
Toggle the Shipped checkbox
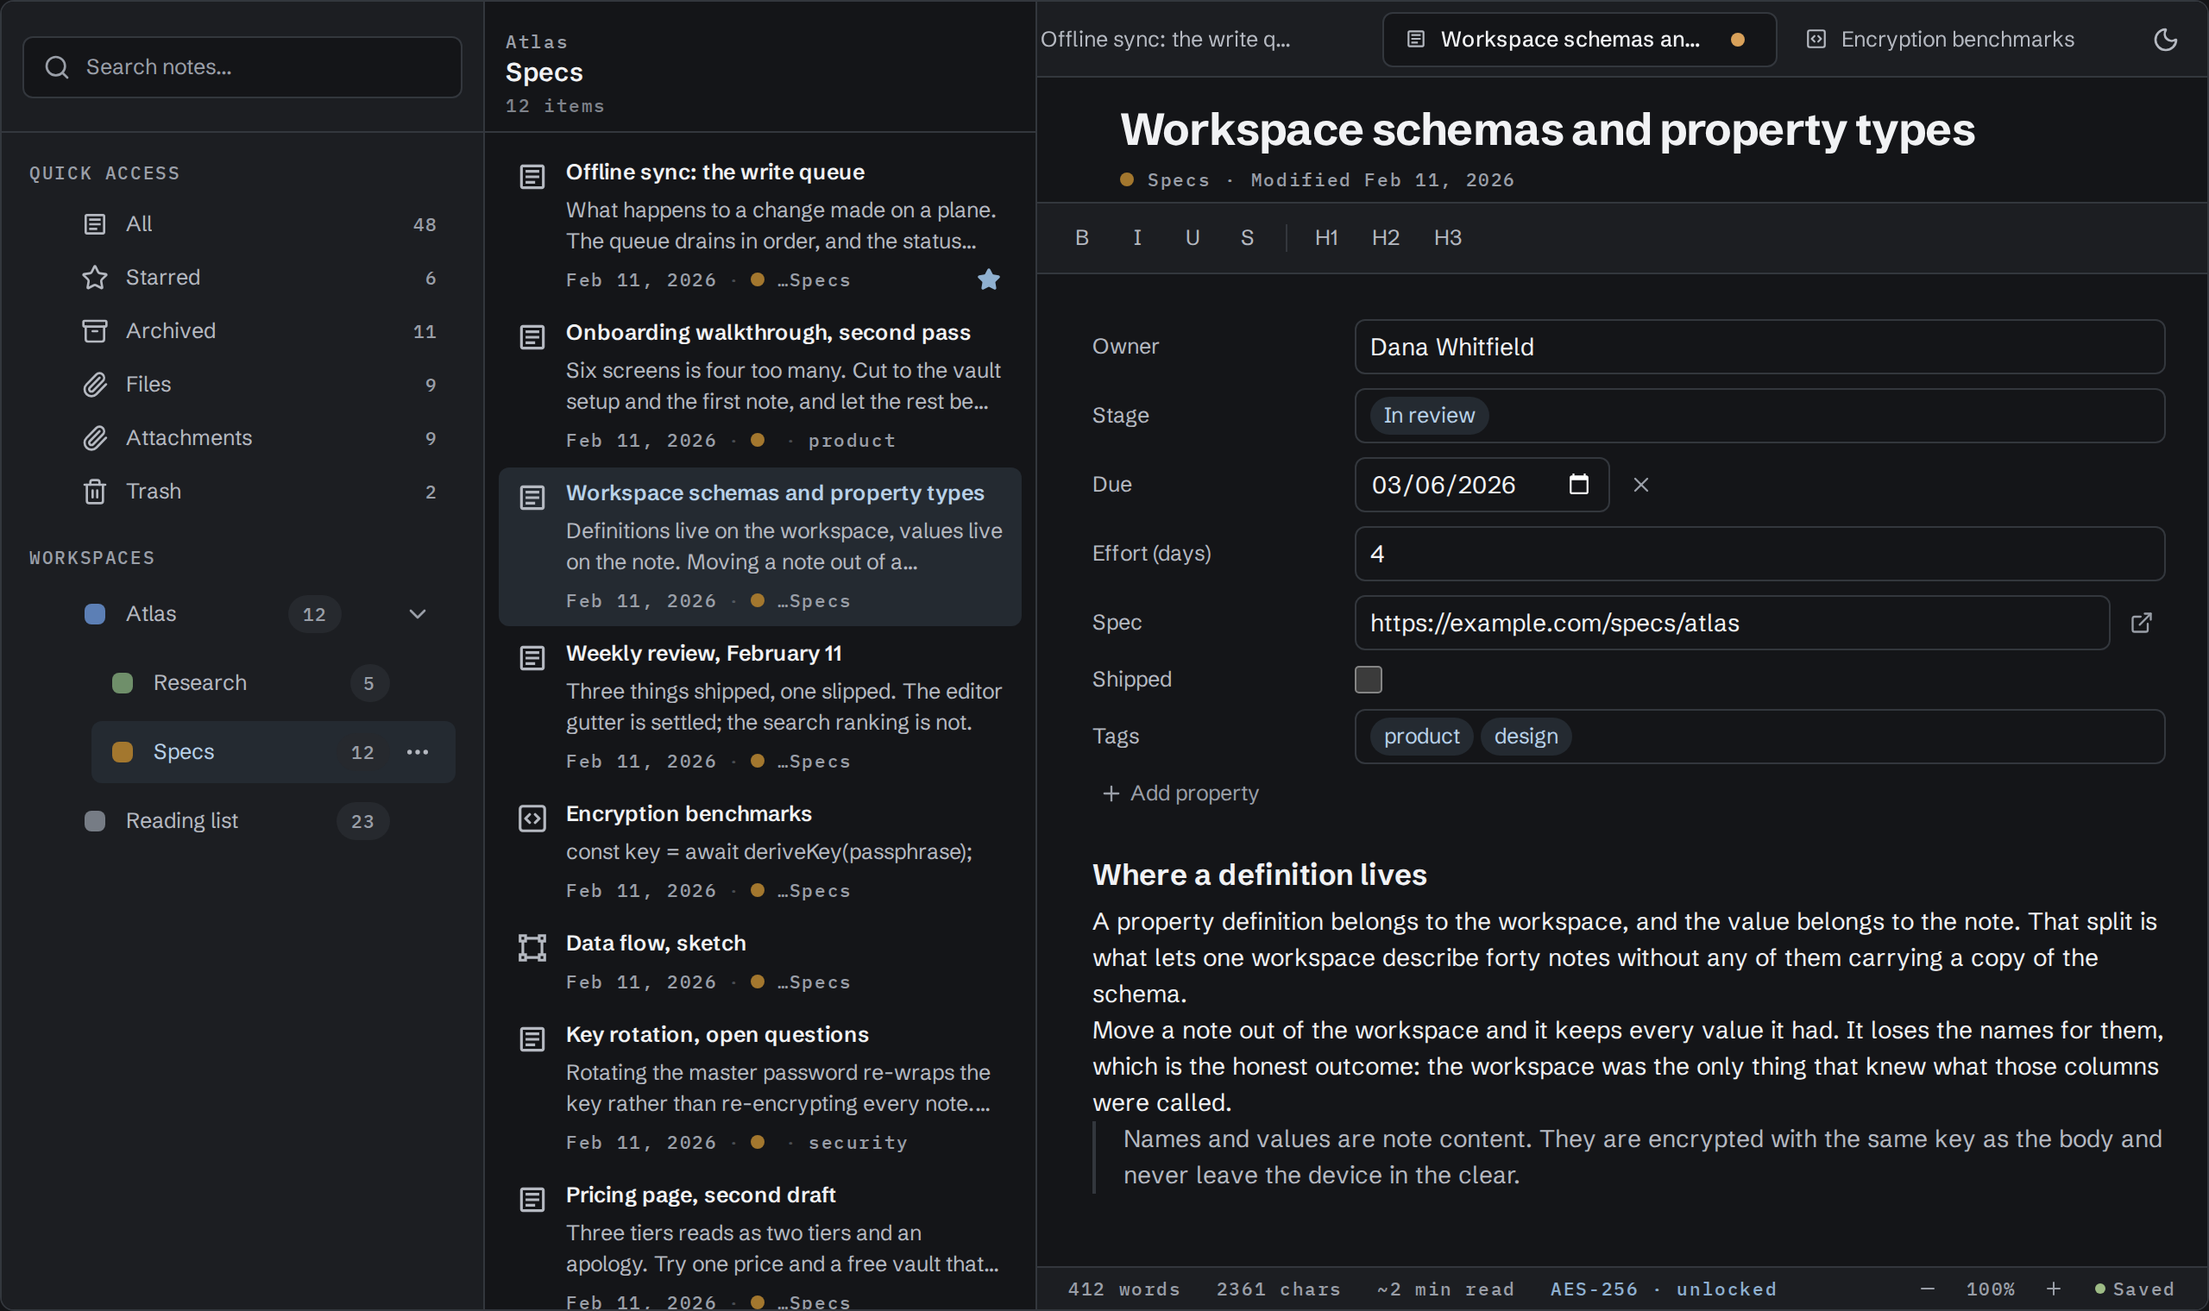(1368, 680)
